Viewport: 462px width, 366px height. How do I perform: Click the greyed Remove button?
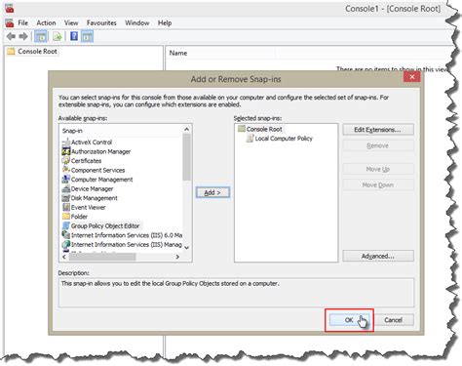[x=378, y=145]
